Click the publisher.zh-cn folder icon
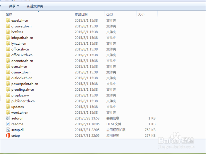Screen dimensions: 206x154 (x=8, y=101)
